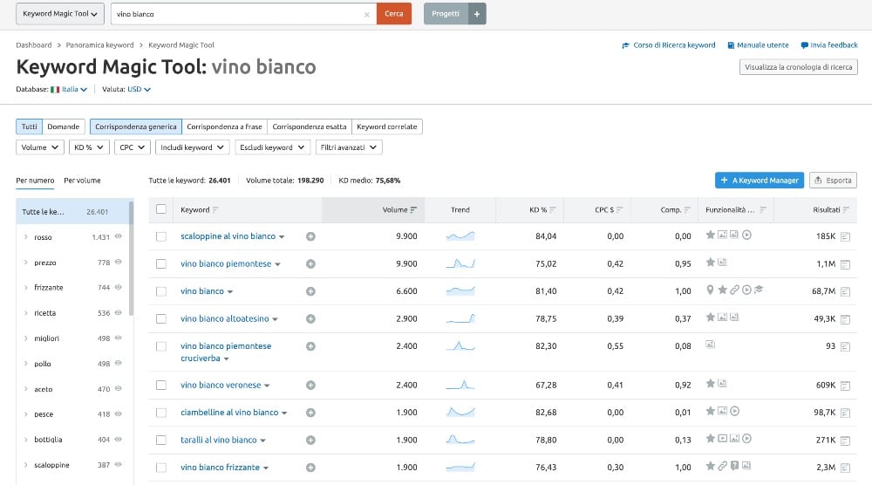Open the Includi keyword dropdown
Screen dimensions: 872x485
192,147
